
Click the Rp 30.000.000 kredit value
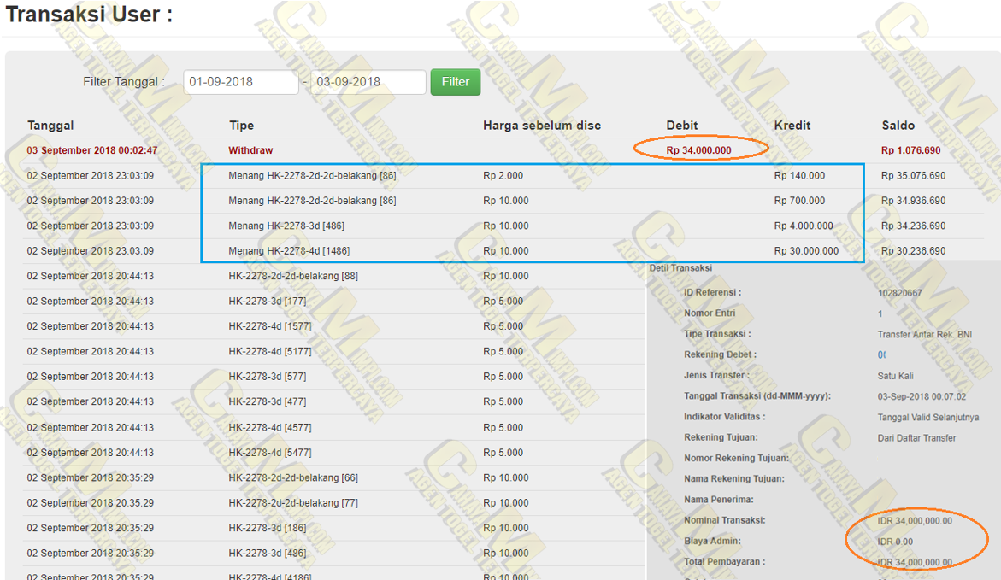pyautogui.click(x=806, y=251)
